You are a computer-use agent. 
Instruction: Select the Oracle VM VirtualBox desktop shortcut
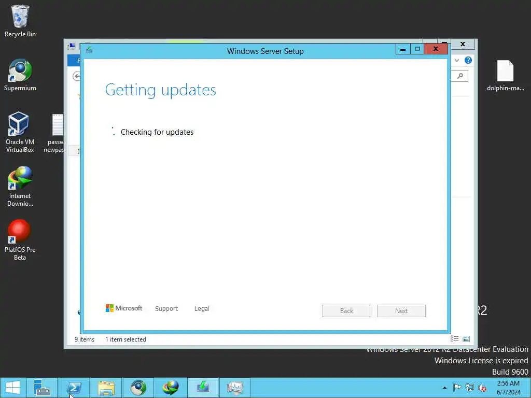coord(20,132)
